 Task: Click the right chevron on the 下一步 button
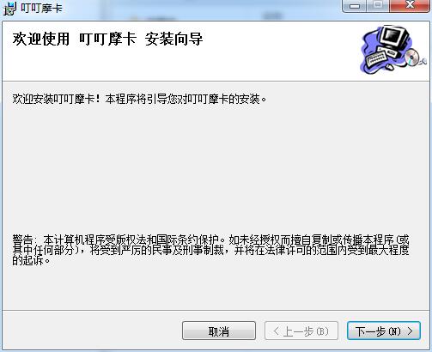point(411,331)
